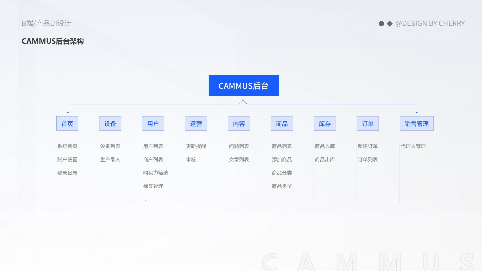Click the dark diamond icon beside the credit

pyautogui.click(x=390, y=24)
